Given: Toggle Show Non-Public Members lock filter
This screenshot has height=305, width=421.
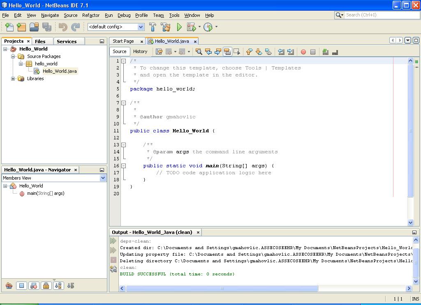Looking at the screenshot, I should click(46, 286).
